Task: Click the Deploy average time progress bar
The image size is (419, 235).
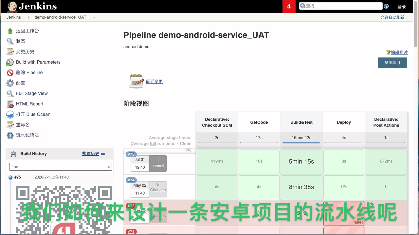Action: pyautogui.click(x=343, y=142)
